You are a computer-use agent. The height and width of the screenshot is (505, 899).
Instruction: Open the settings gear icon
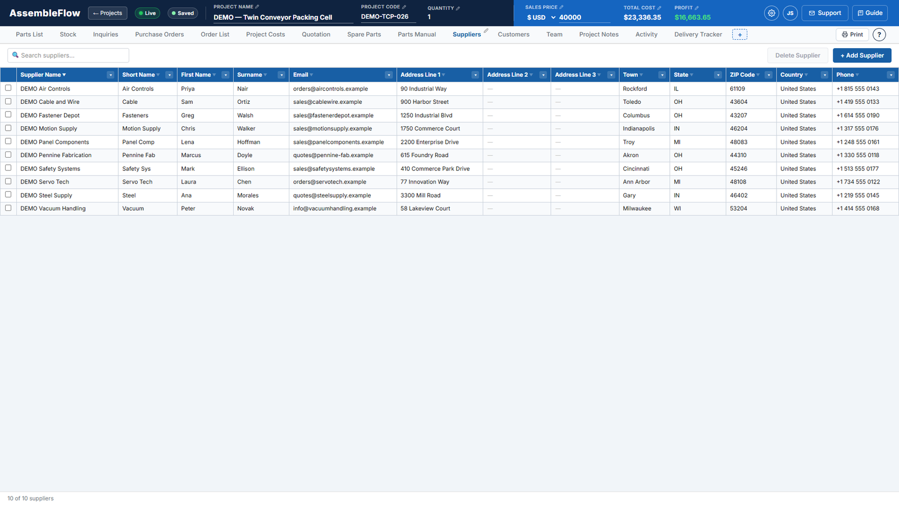tap(771, 13)
